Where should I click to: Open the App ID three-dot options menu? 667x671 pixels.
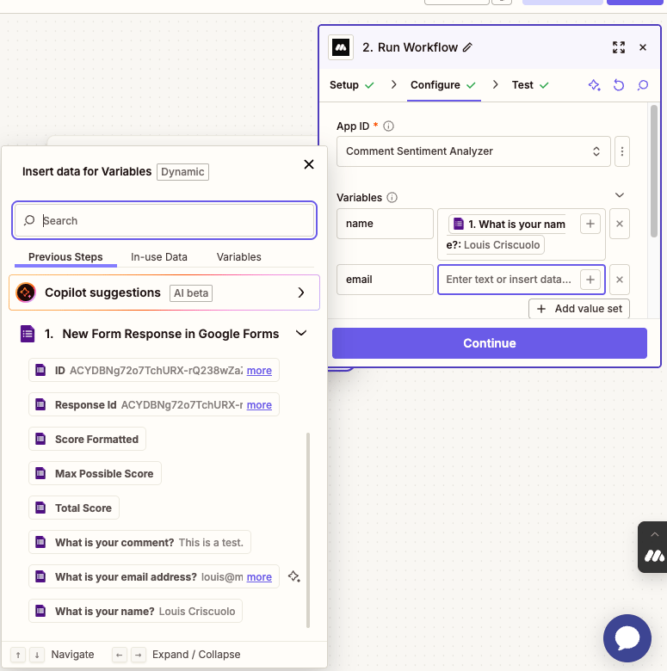[x=622, y=151]
